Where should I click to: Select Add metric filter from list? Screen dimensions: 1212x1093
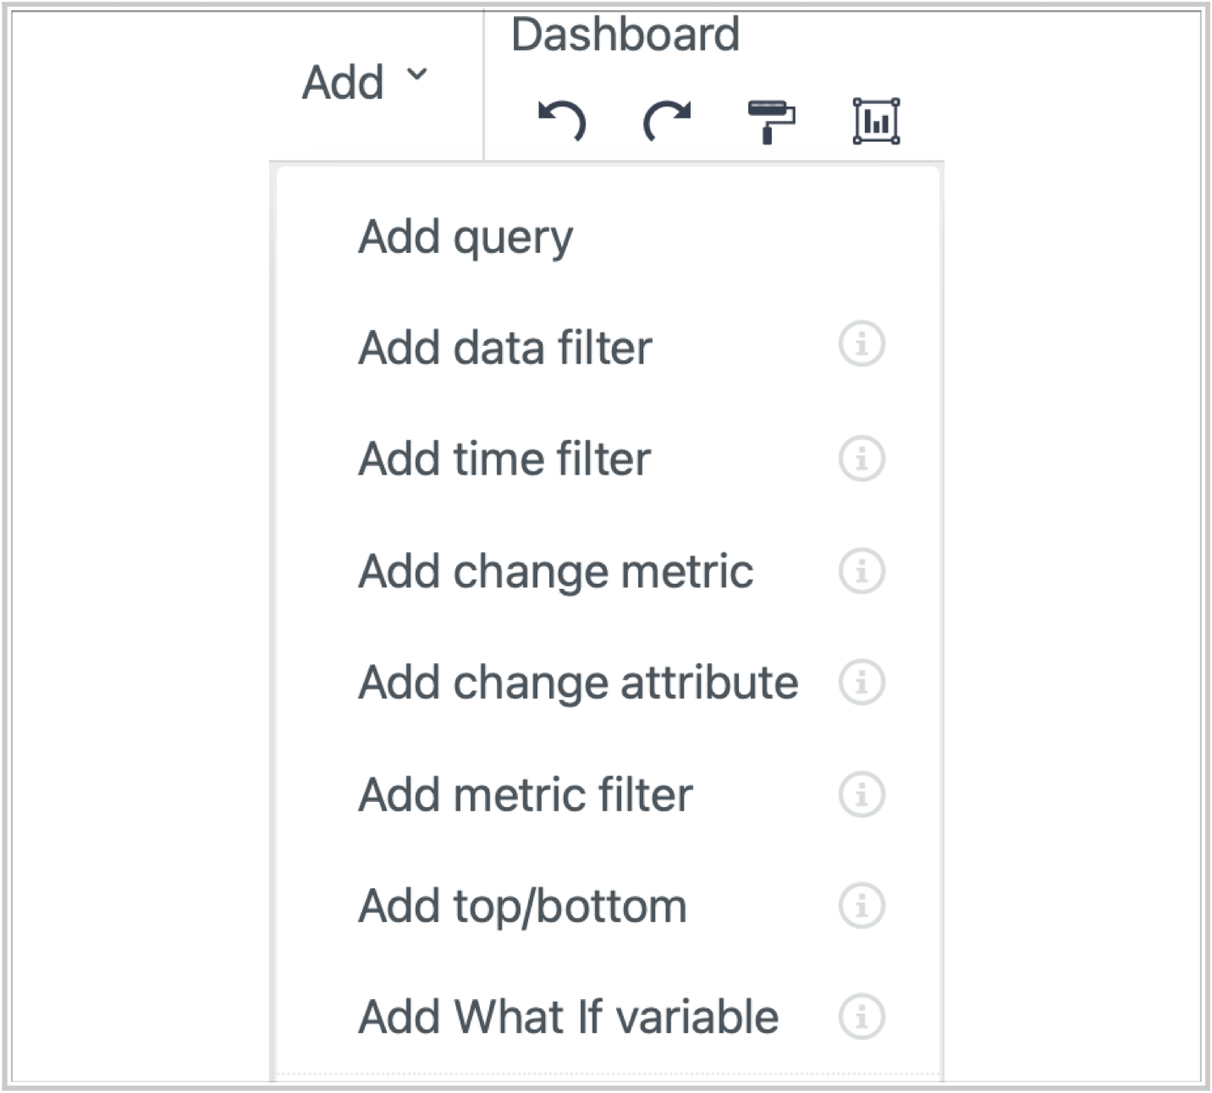tap(525, 794)
